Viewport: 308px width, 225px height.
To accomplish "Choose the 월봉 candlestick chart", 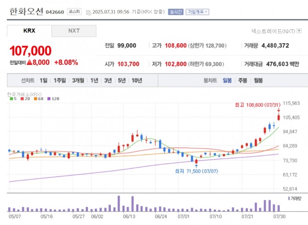I will pyautogui.click(x=258, y=80).
